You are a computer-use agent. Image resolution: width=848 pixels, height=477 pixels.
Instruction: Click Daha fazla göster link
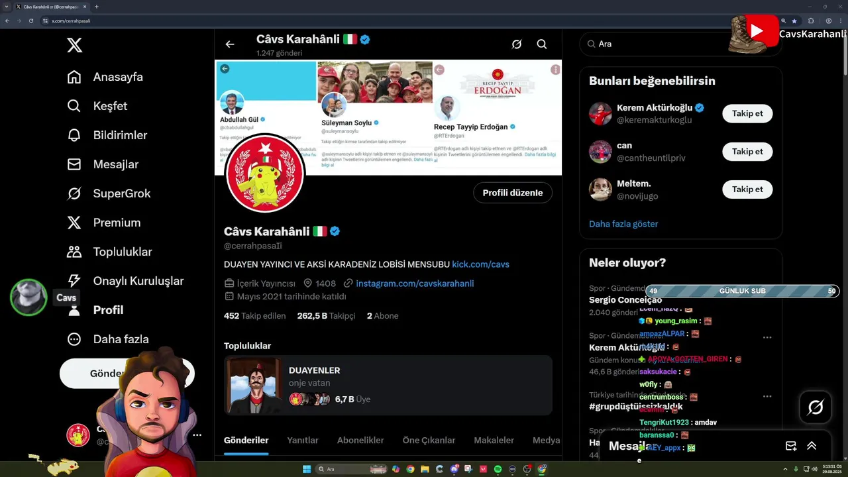point(623,224)
